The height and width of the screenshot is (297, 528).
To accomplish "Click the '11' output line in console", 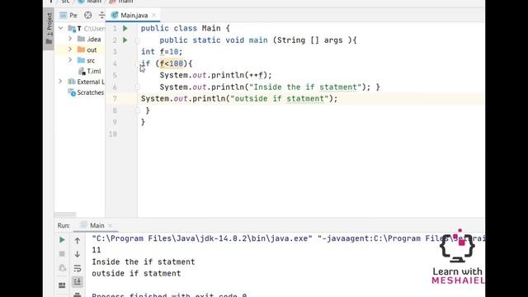I will pyautogui.click(x=97, y=250).
